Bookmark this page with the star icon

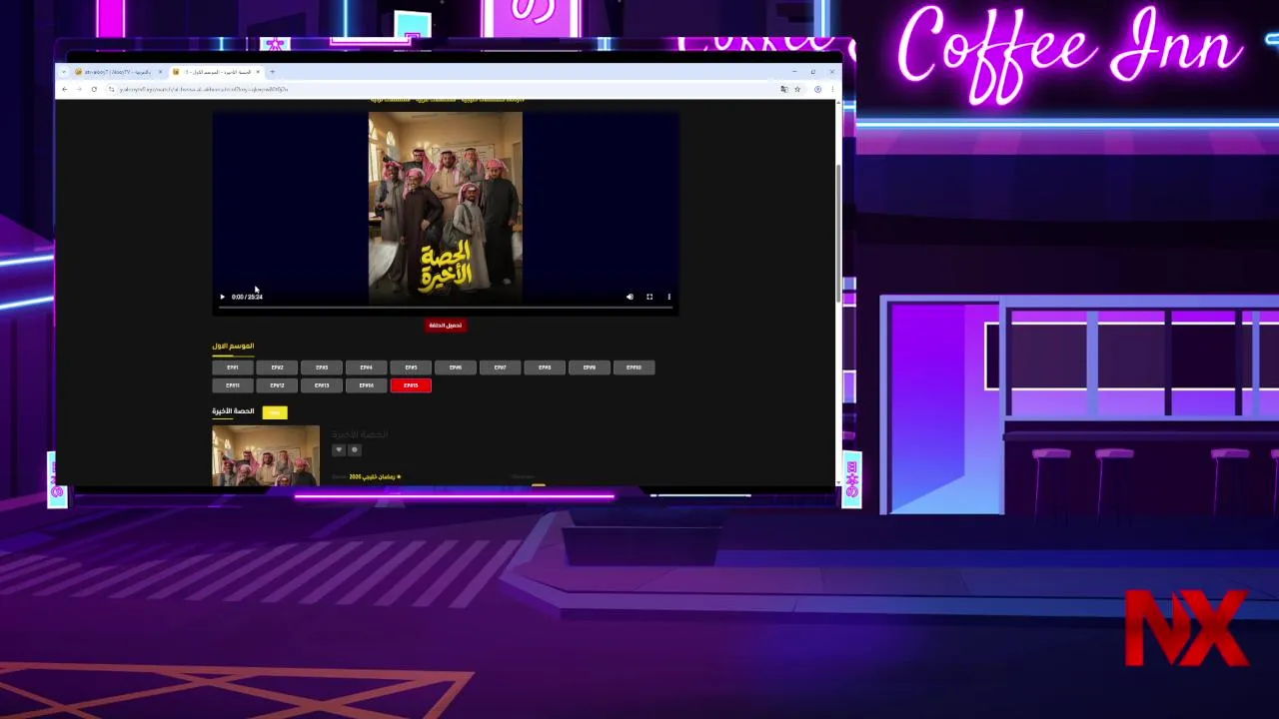(796, 89)
